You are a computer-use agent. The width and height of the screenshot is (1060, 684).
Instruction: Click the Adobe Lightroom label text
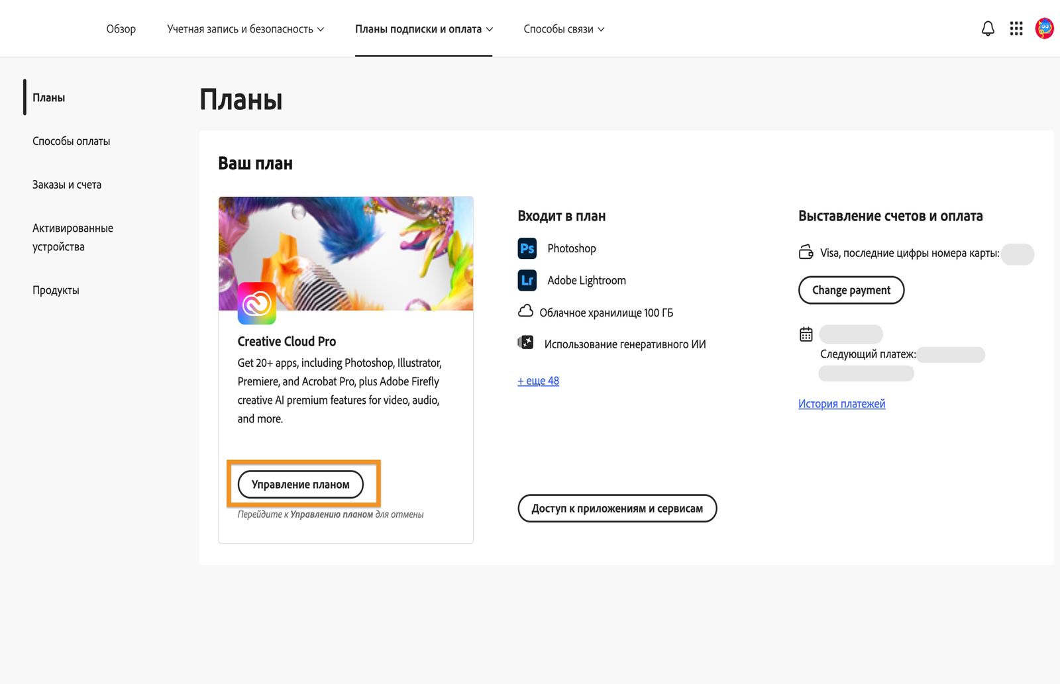[x=586, y=280]
